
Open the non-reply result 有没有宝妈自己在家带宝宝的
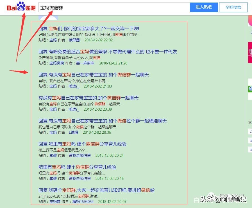tap(88, 98)
